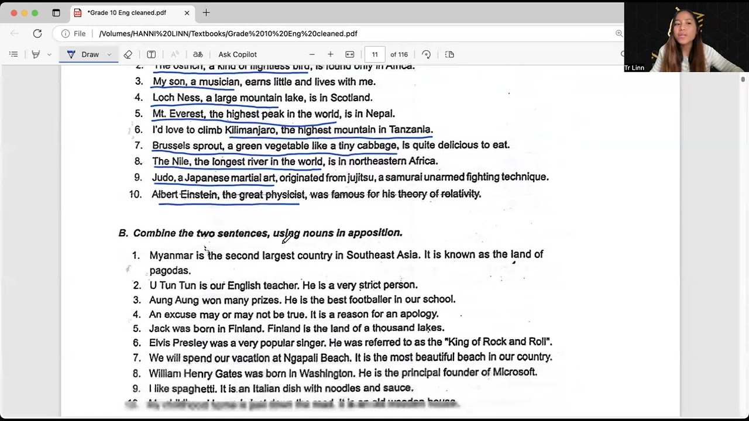Select the Add text tool
Image resolution: width=749 pixels, height=421 pixels.
(151, 54)
